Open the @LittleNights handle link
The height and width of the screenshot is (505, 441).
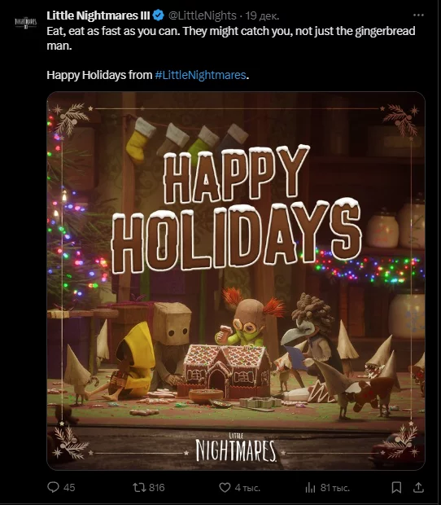(x=203, y=15)
